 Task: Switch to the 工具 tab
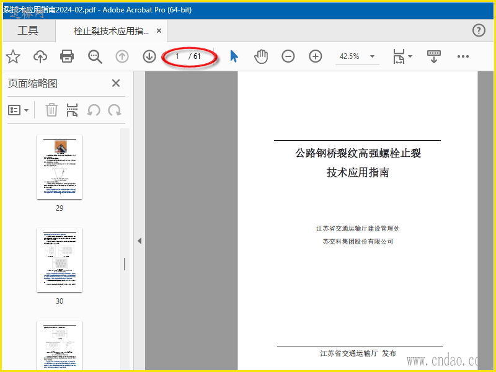pyautogui.click(x=28, y=30)
